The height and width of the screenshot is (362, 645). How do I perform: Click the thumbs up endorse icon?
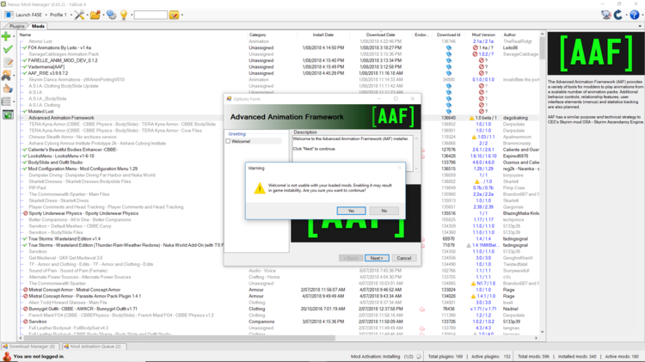(x=8, y=89)
